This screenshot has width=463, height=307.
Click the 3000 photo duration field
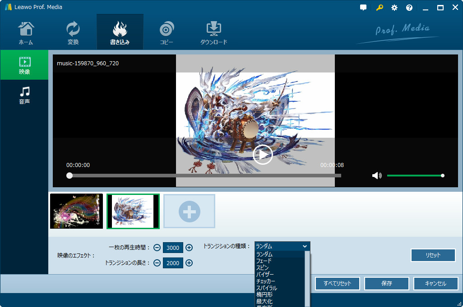[x=173, y=248]
